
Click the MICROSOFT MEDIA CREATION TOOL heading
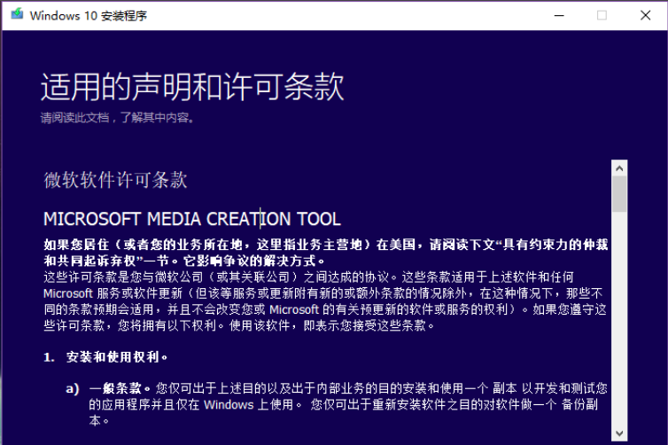(x=192, y=219)
